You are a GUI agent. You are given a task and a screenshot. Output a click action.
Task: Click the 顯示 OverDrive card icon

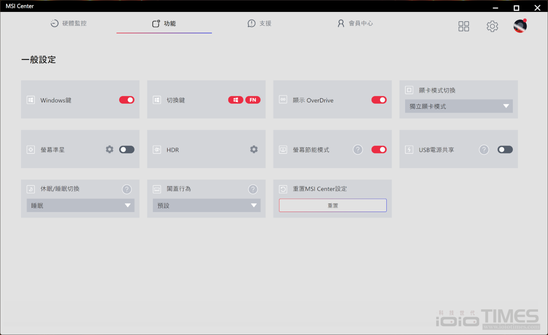(x=283, y=100)
